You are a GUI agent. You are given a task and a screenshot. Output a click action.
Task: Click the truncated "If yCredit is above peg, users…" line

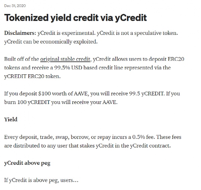[x=41, y=180]
